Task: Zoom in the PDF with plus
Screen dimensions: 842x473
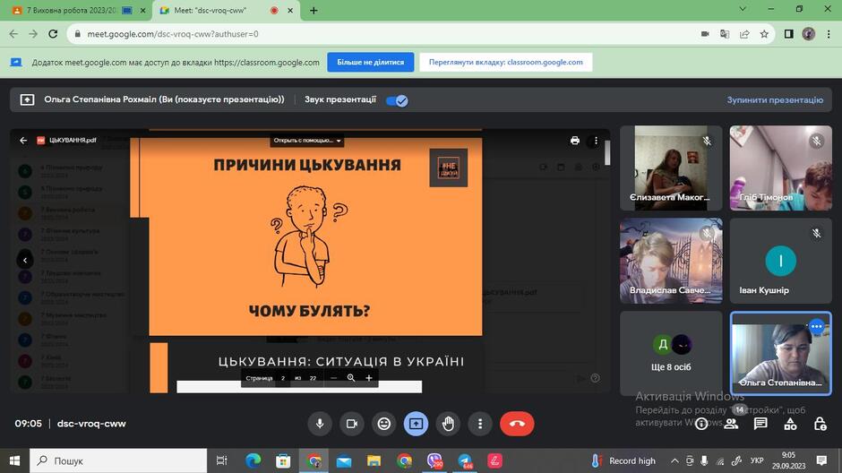Action: pyautogui.click(x=369, y=378)
